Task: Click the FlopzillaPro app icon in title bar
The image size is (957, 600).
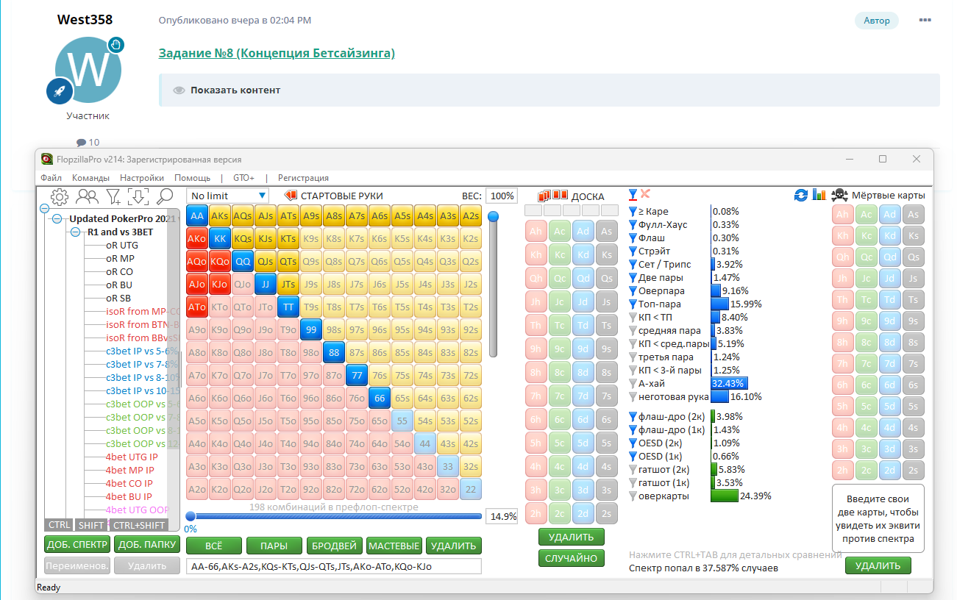Action: (x=46, y=159)
